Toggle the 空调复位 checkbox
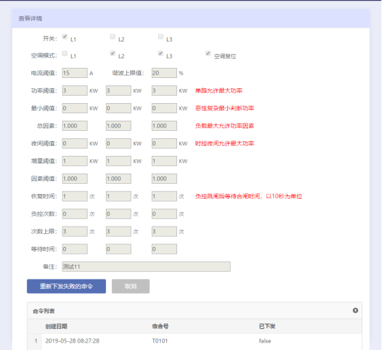 click(x=208, y=53)
